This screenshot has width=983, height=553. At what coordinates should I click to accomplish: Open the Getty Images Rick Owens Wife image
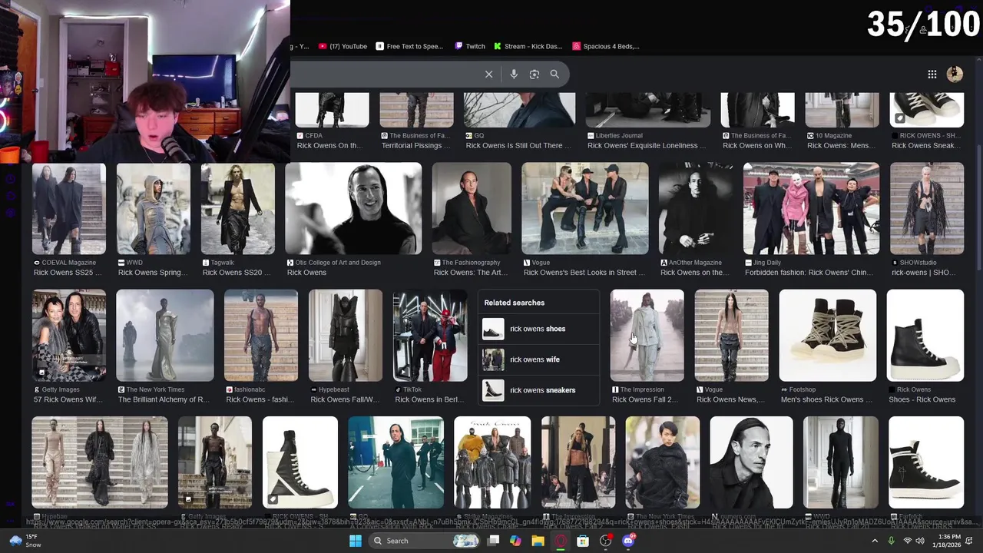(69, 335)
